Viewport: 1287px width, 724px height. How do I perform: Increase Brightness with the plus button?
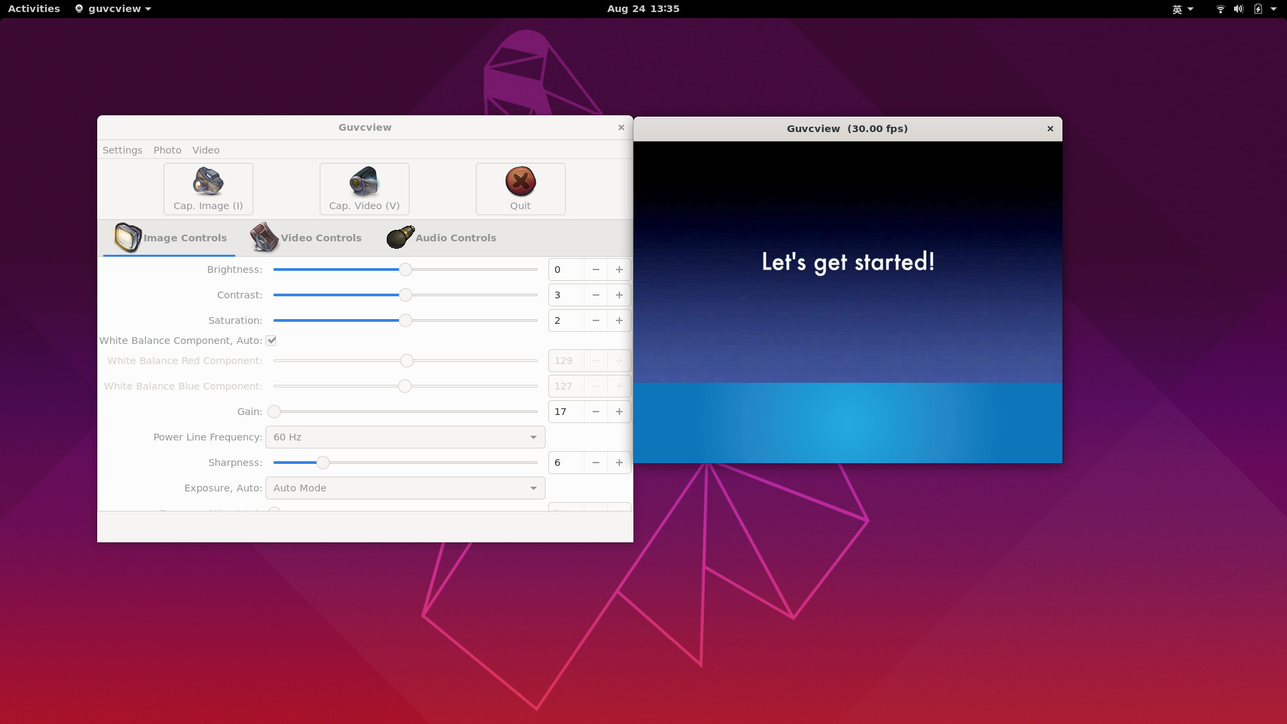[x=619, y=269]
